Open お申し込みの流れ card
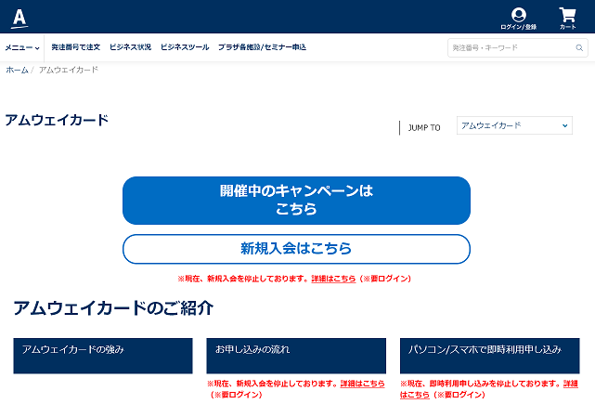Screen dimensions: 595x417 click(296, 356)
